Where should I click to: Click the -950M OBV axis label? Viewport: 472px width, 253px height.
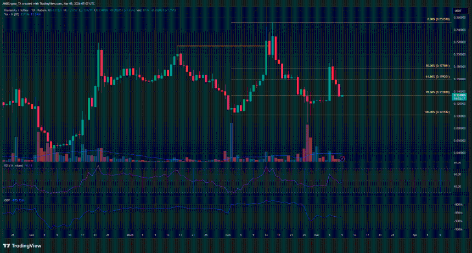coord(458,229)
